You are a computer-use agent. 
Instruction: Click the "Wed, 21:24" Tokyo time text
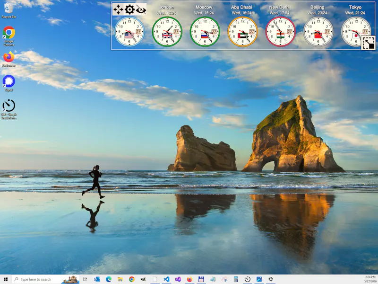tap(355, 13)
